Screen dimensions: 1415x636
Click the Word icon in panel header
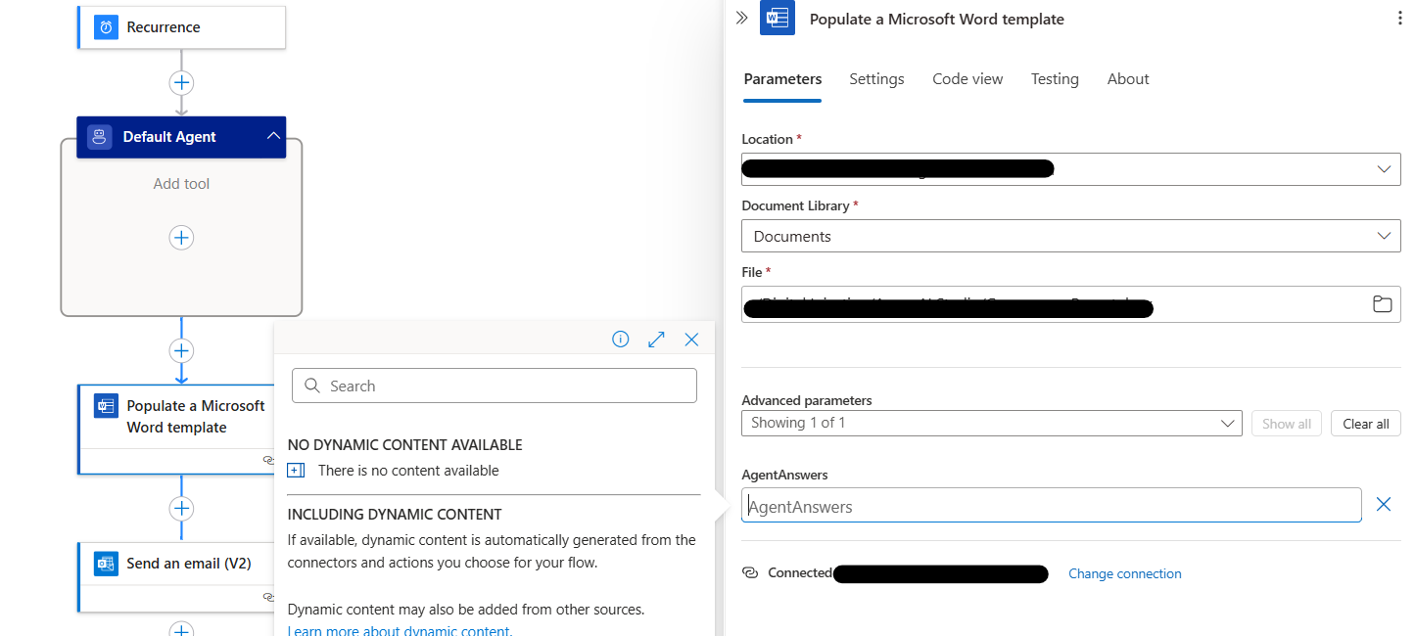(x=778, y=19)
